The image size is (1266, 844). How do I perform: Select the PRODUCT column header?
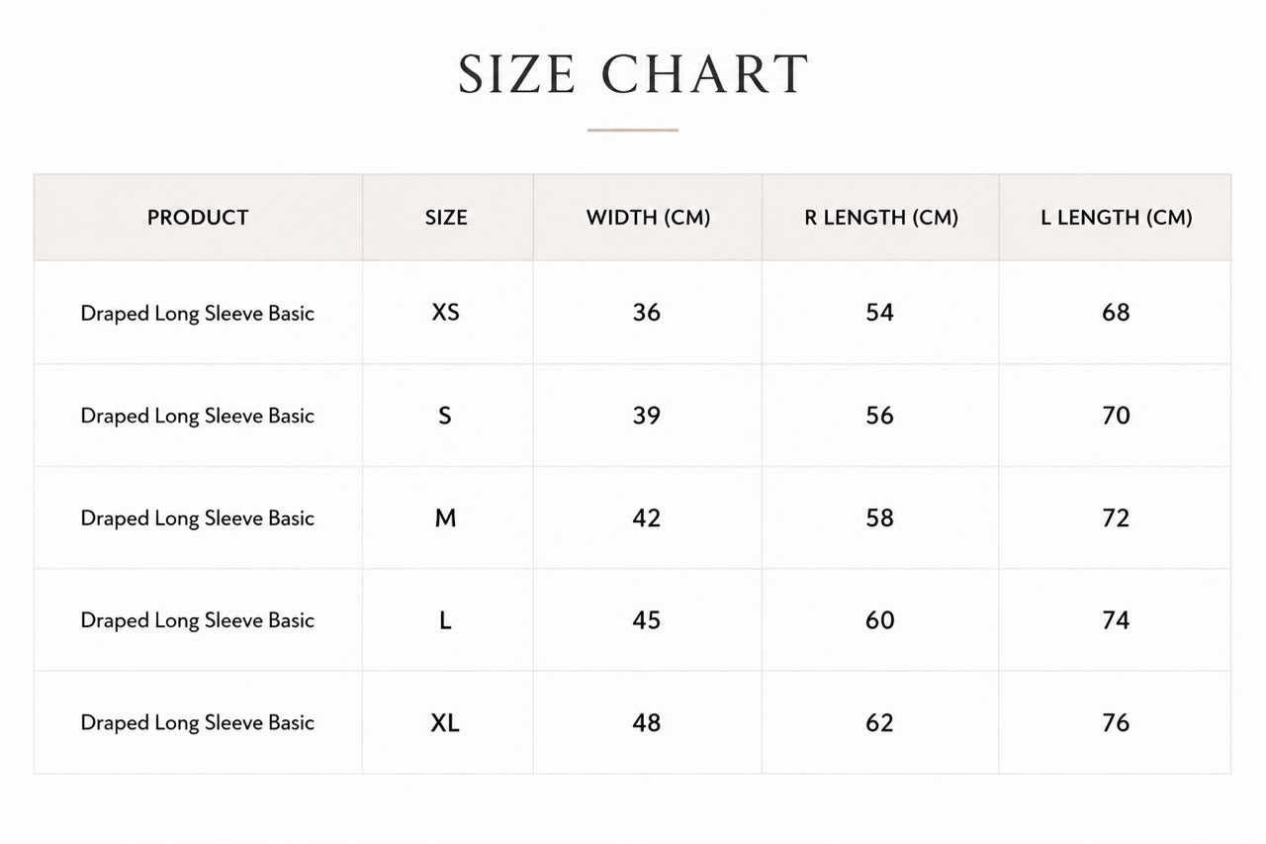coord(198,218)
